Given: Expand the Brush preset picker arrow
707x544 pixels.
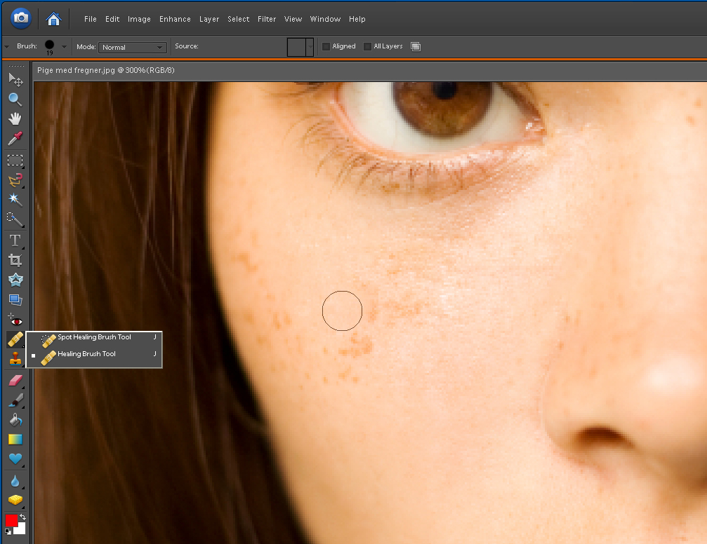Looking at the screenshot, I should pyautogui.click(x=65, y=47).
